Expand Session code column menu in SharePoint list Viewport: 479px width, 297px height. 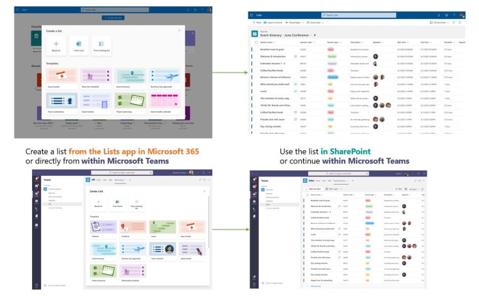coord(314,42)
